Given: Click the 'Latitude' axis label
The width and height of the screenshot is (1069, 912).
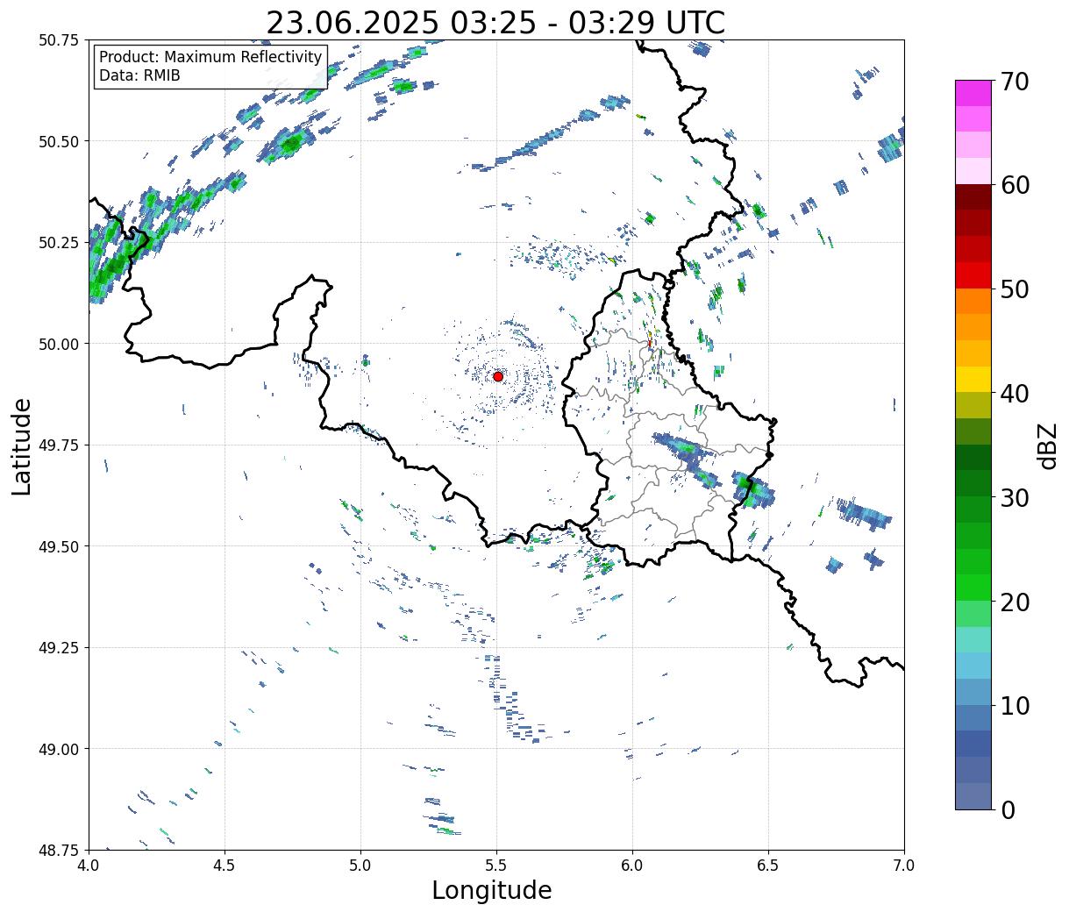Looking at the screenshot, I should coord(22,446).
